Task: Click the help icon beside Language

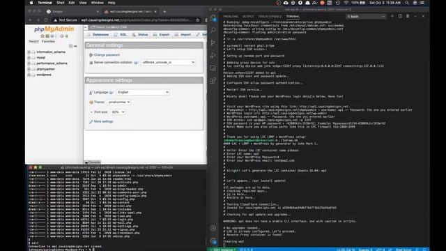Action: click(x=111, y=93)
